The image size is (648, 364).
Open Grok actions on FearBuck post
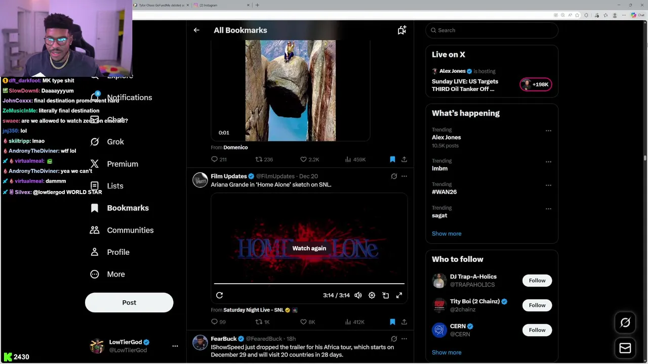click(x=394, y=339)
